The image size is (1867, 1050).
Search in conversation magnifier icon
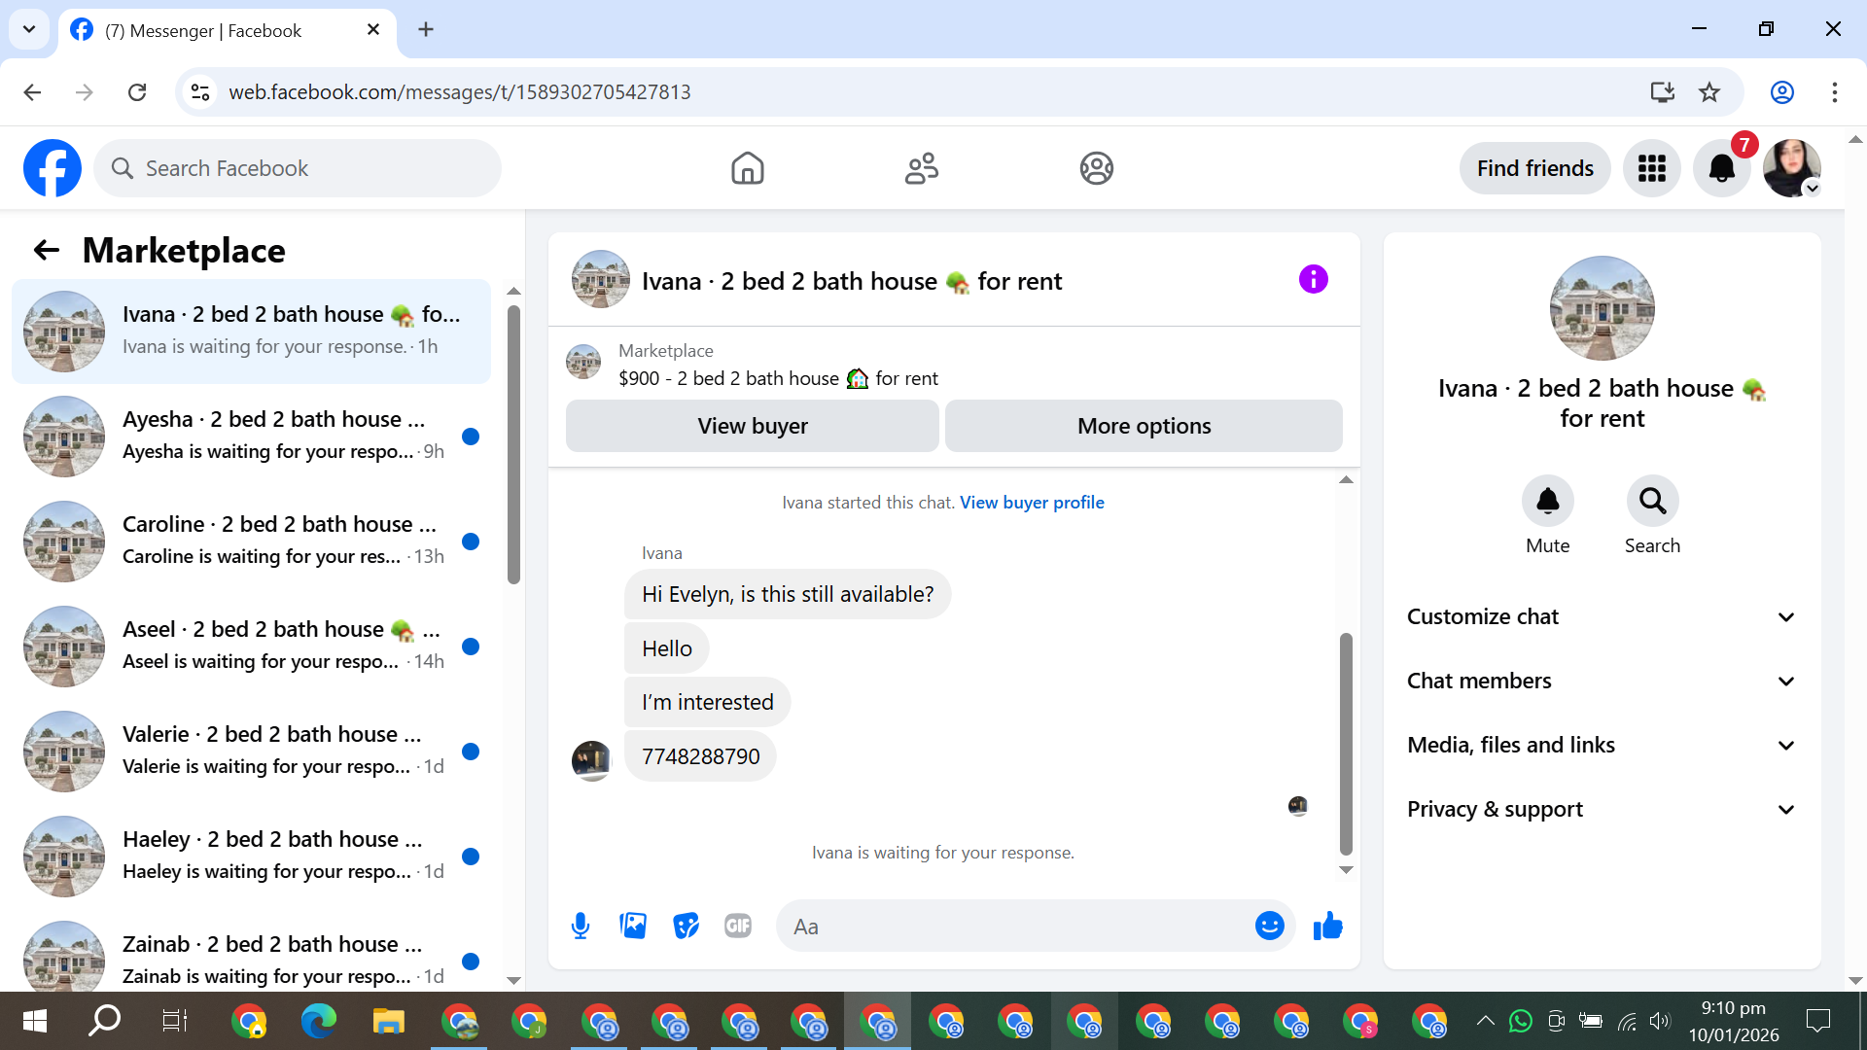point(1652,502)
